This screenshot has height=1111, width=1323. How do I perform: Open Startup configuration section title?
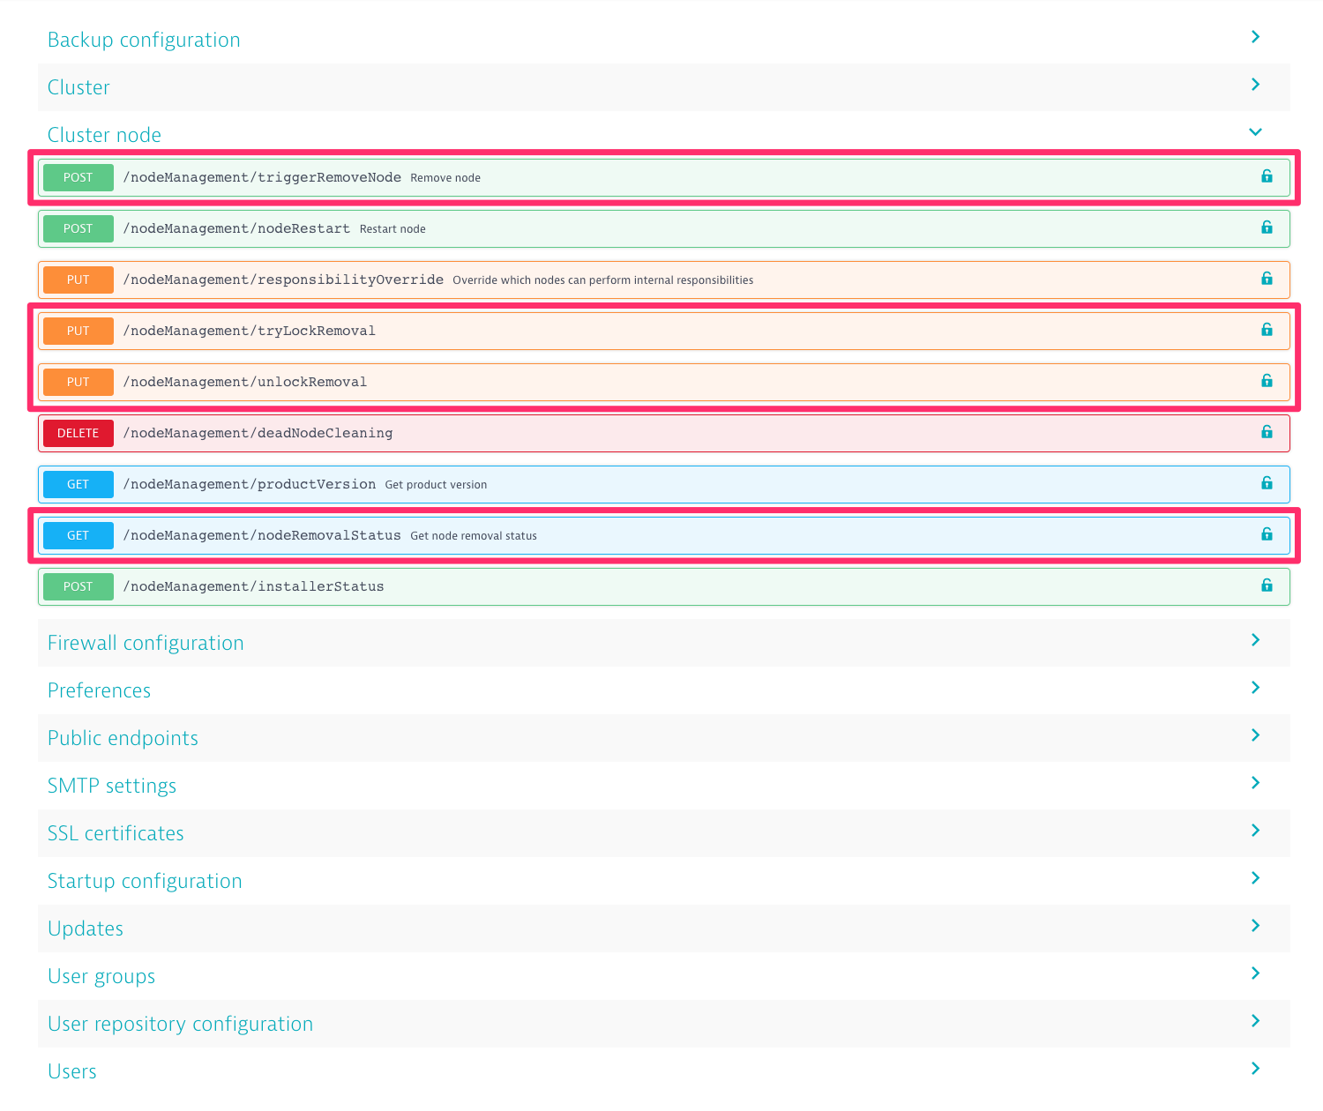(145, 882)
